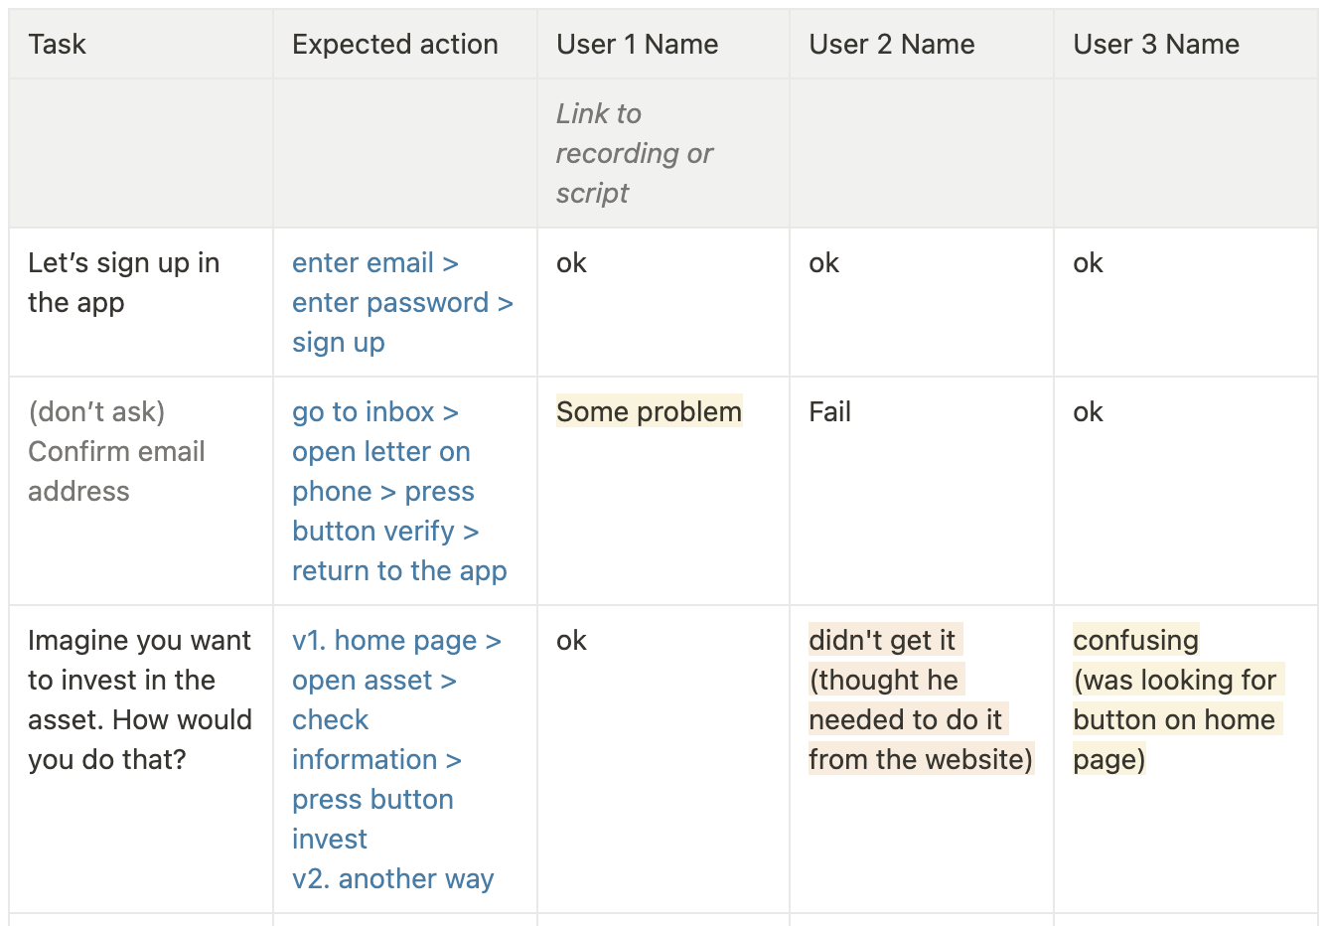Select the 'Fail' result cell
Screen dimensions: 1327x926
829,412
